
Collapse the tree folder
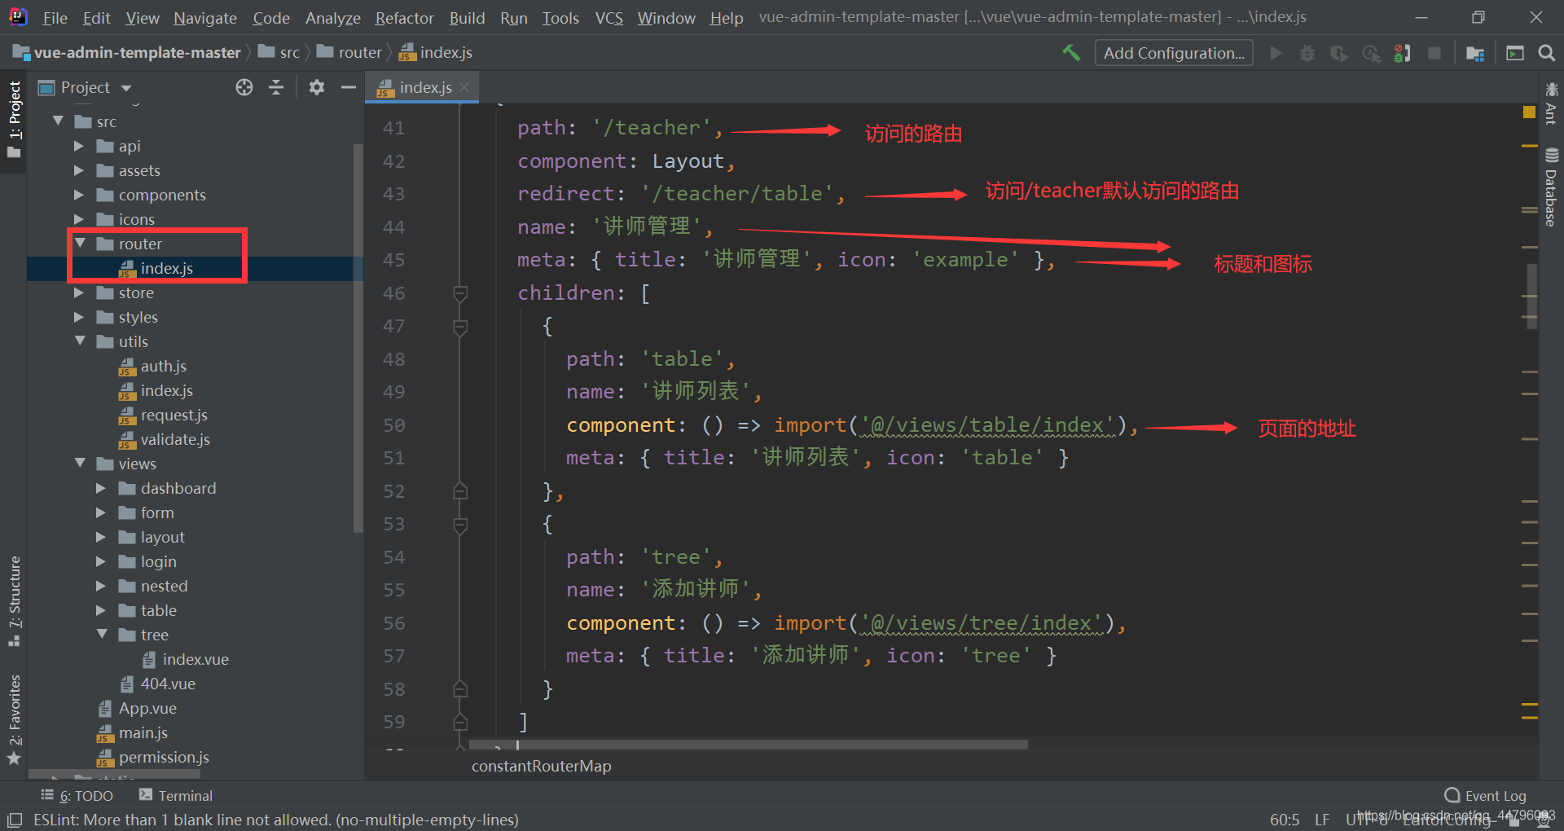(x=102, y=635)
